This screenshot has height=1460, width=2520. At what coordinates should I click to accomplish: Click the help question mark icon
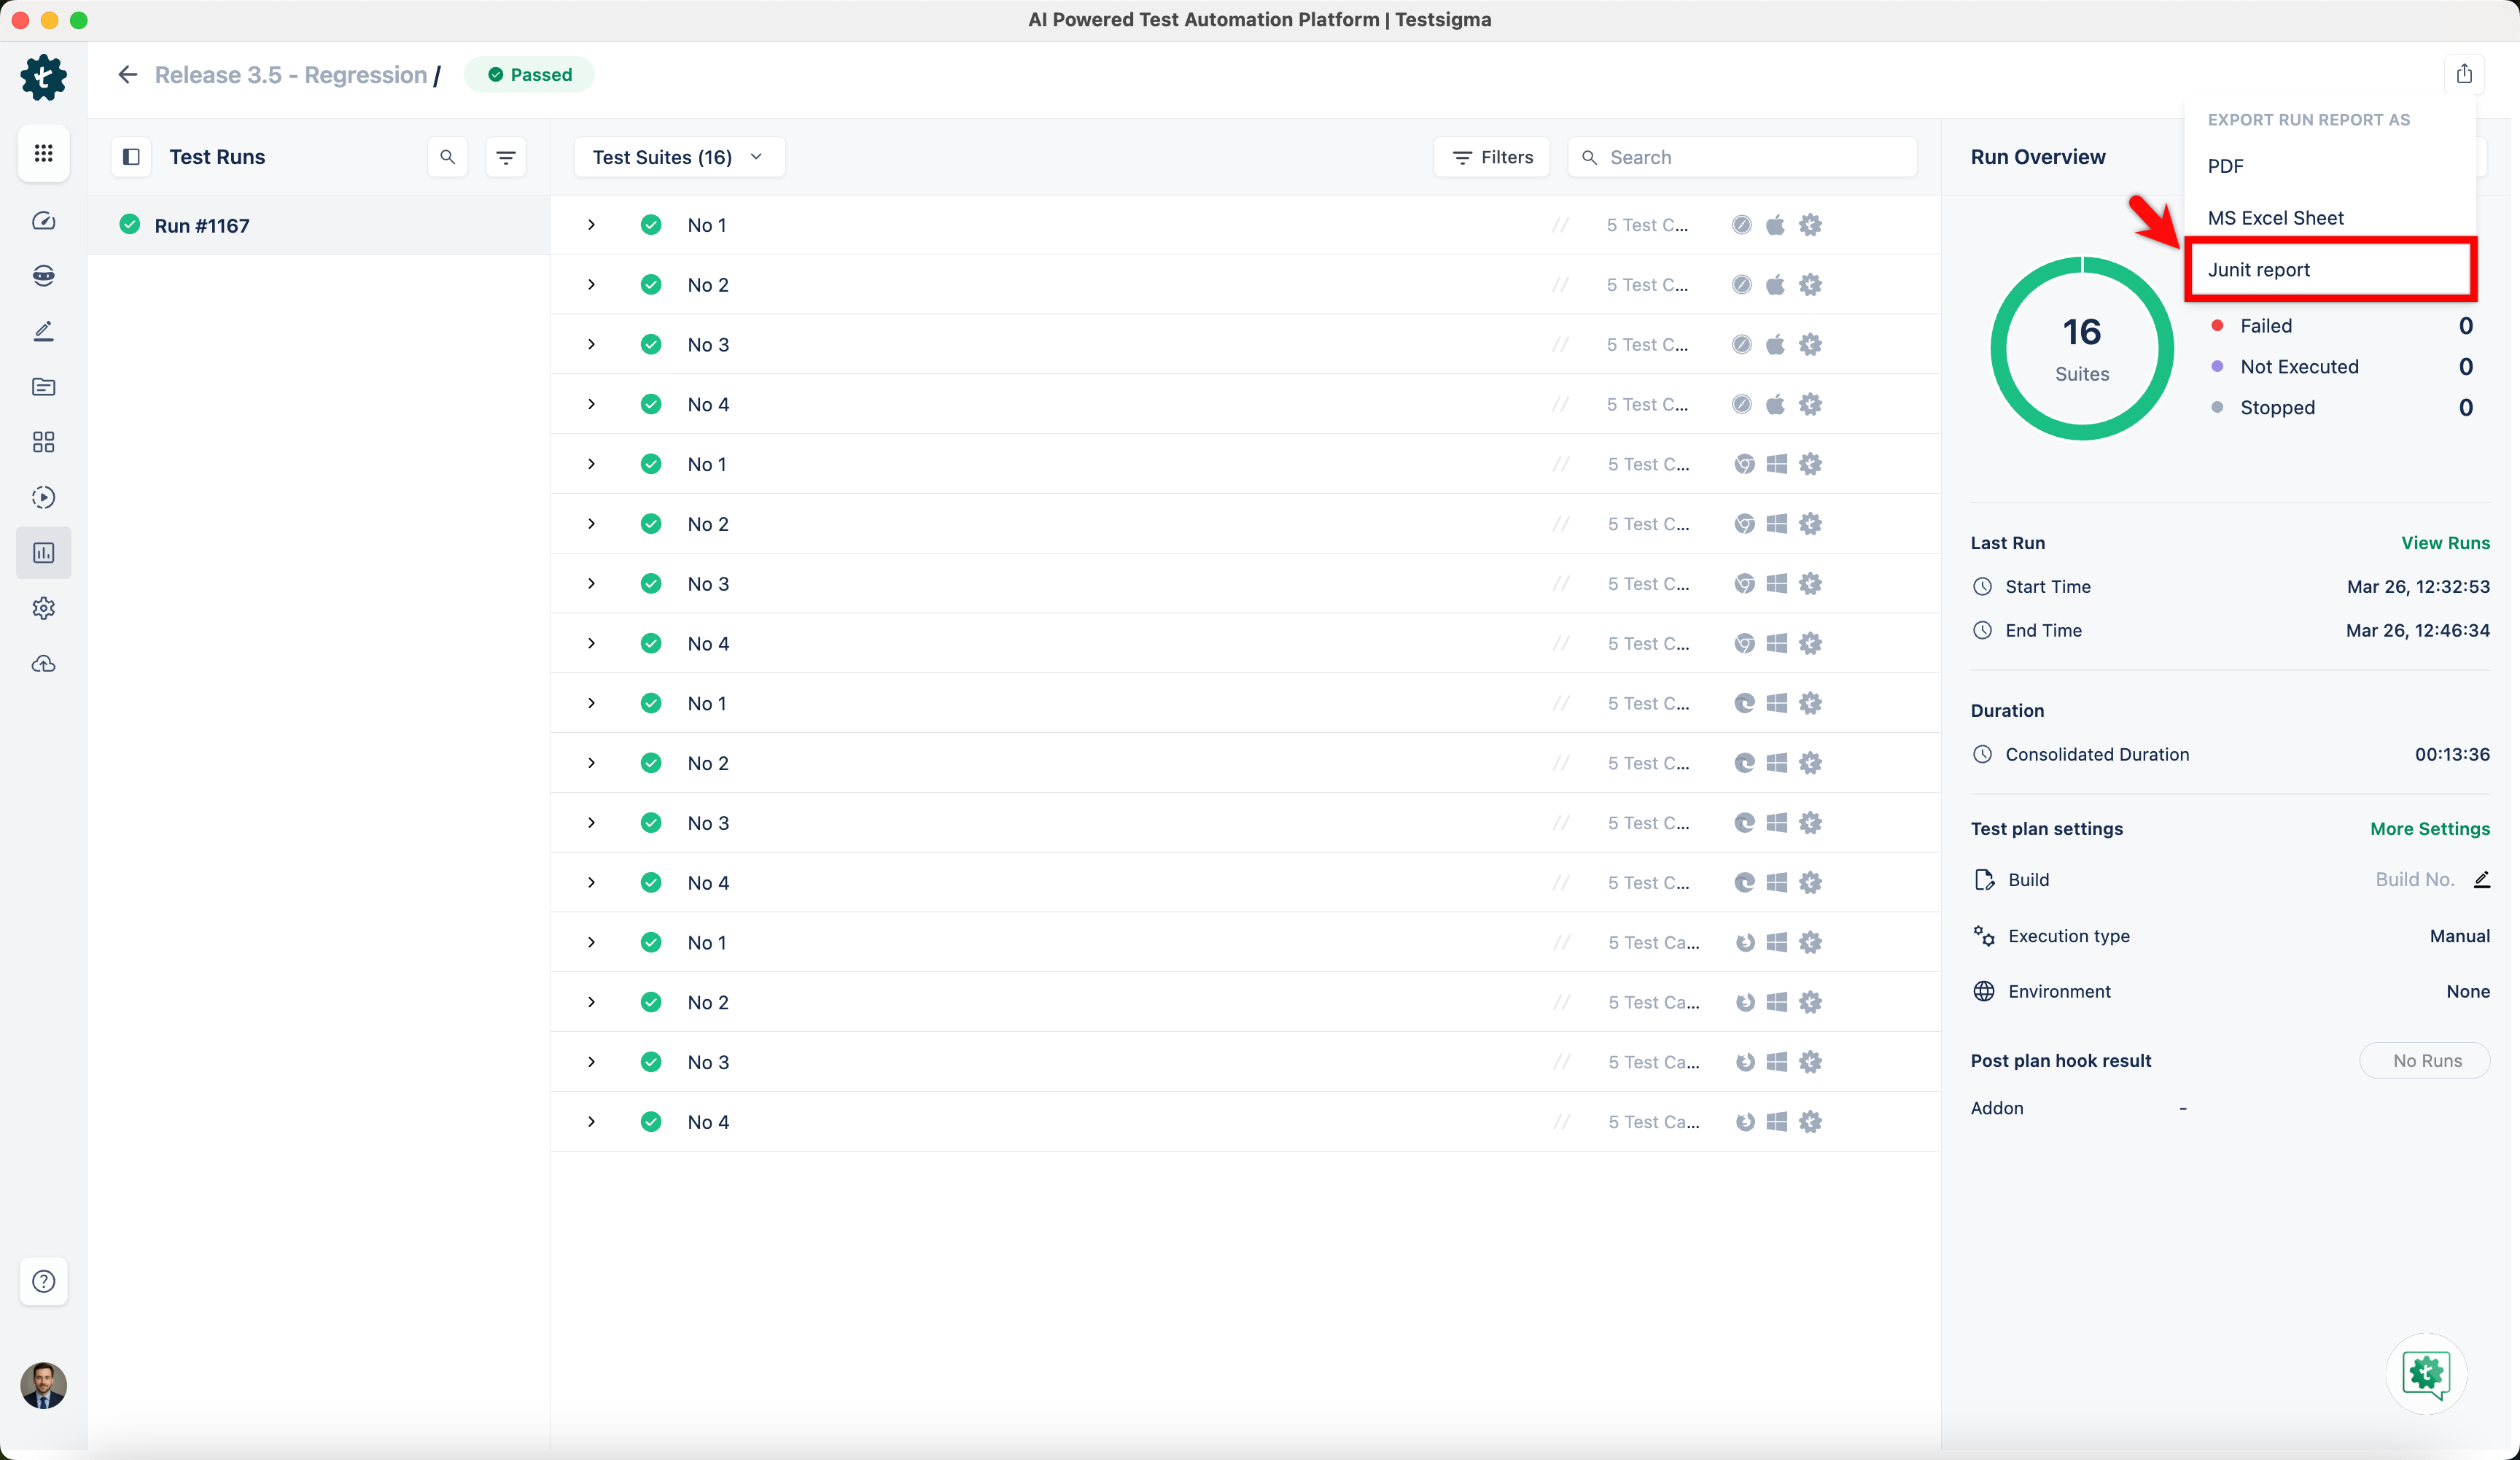tap(43, 1281)
